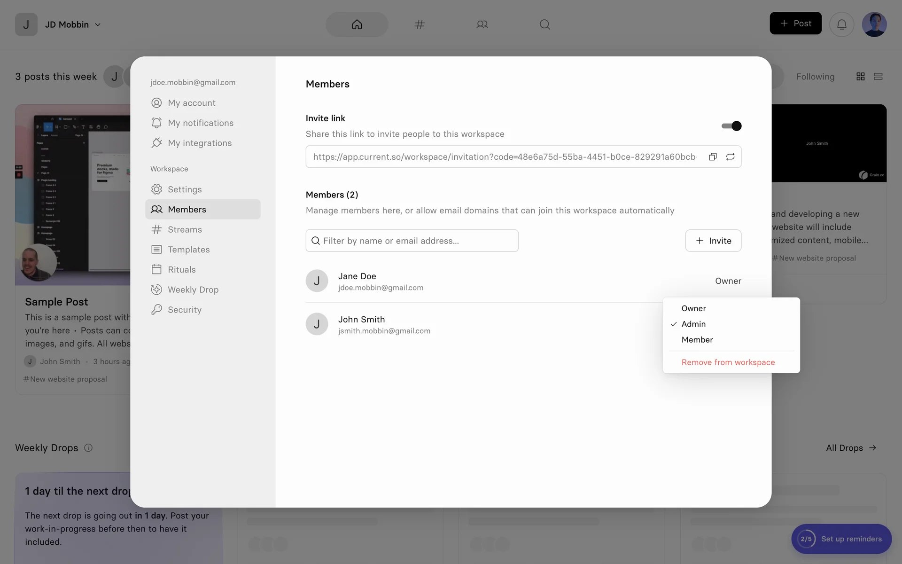Viewport: 902px width, 564px height.
Task: Disable the Invite link toggle
Action: (731, 125)
